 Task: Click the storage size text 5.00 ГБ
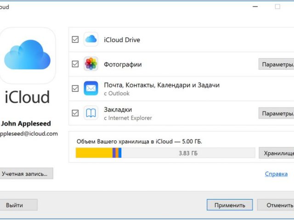[x=192, y=141]
